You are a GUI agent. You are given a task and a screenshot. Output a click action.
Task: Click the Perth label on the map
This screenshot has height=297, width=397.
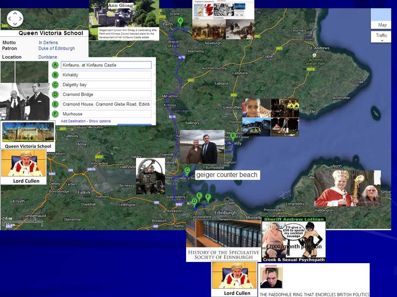tap(167, 24)
